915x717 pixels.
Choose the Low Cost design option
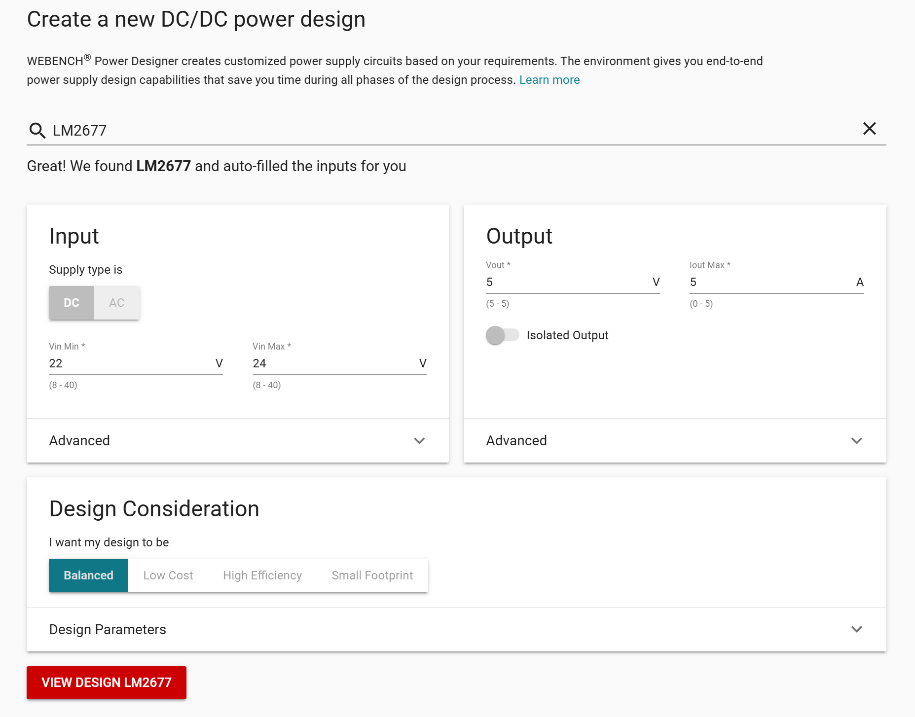coord(168,575)
